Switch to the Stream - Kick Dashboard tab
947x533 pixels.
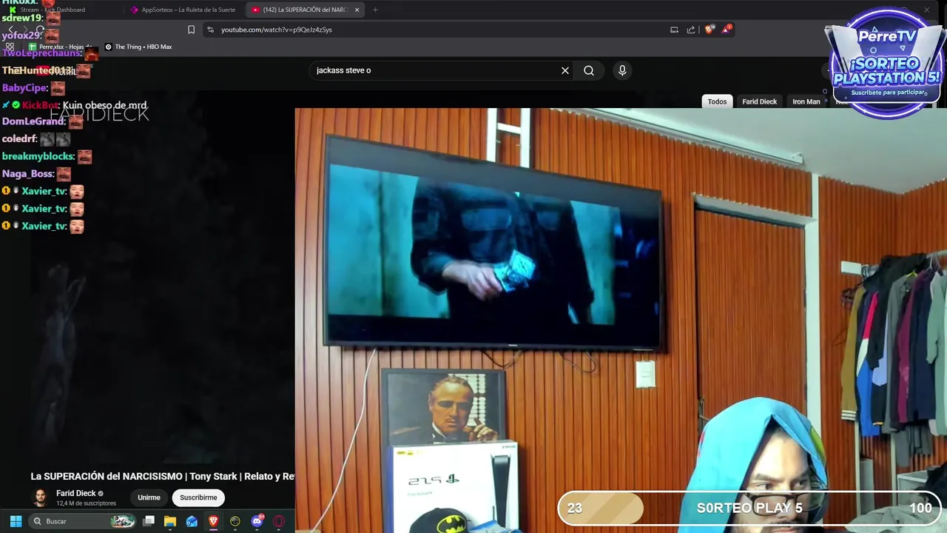52,10
